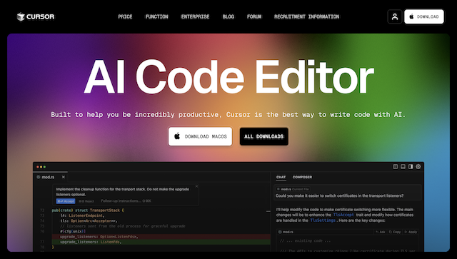457x259 pixels.
Task: Click the '// ... existing code ...' comment
Action: [305, 240]
